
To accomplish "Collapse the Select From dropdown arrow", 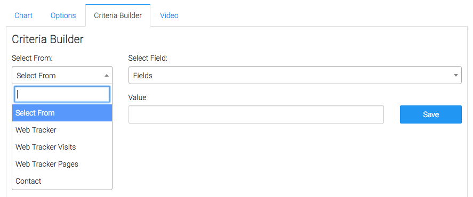I will (x=107, y=76).
